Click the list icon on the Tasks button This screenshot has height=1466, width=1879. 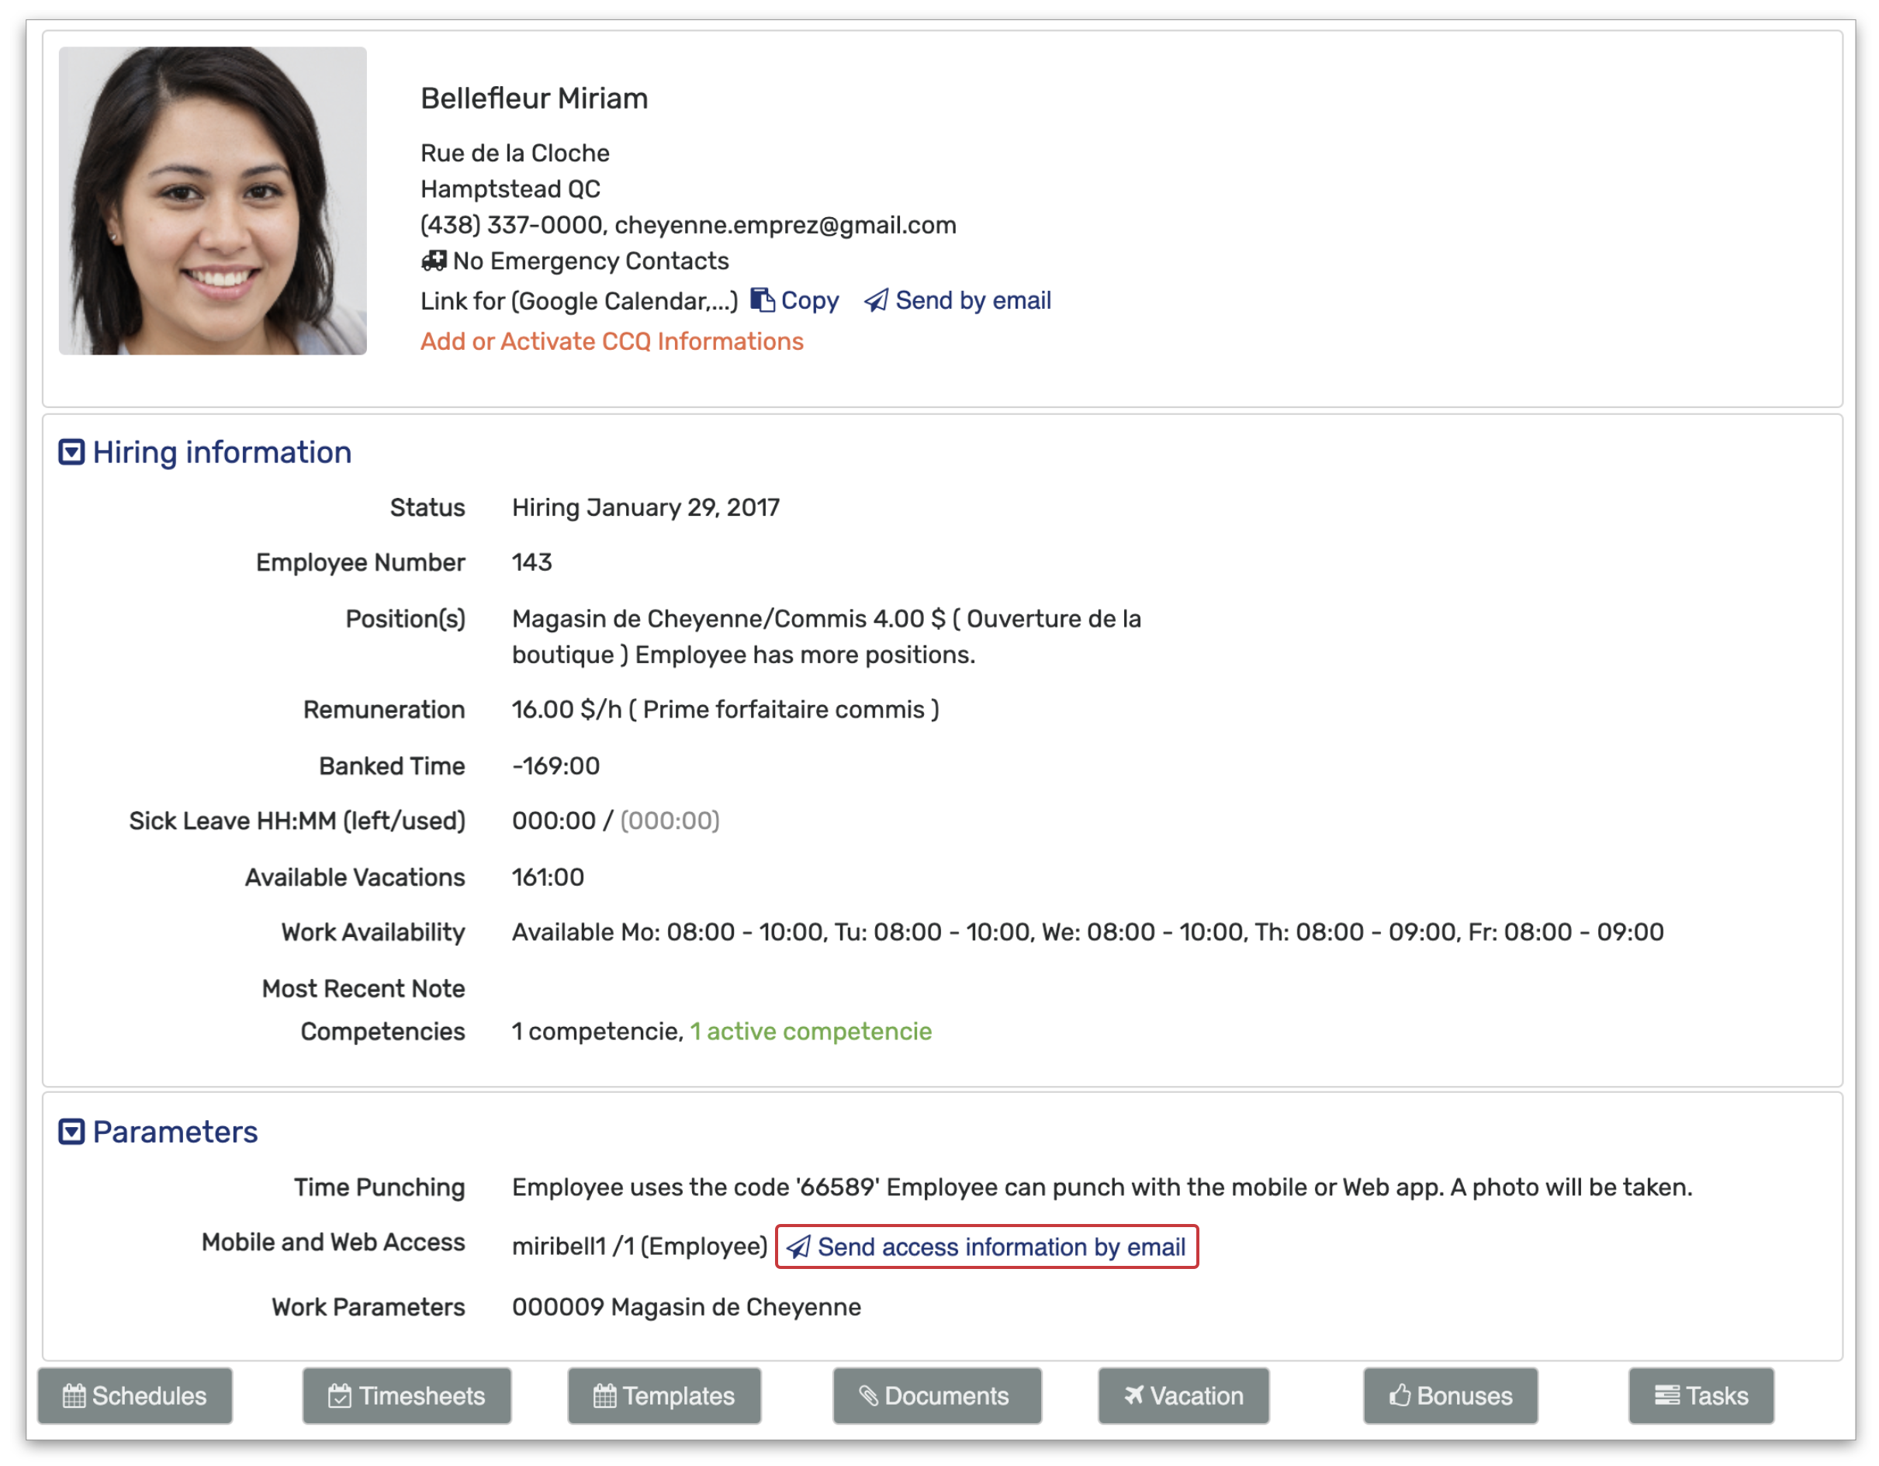[1666, 1395]
